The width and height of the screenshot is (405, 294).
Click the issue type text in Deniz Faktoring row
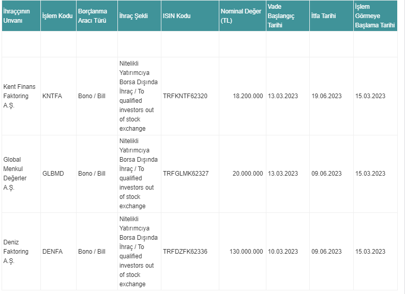click(x=139, y=252)
